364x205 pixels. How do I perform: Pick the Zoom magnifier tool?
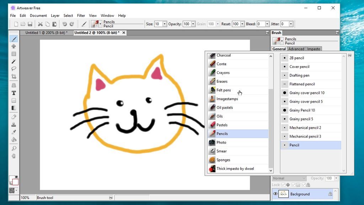14,148
